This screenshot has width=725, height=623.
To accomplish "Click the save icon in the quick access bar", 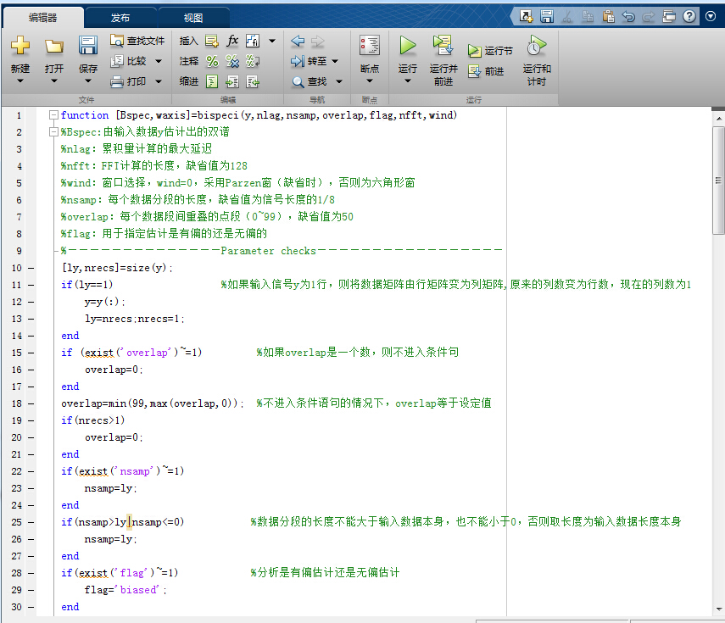I will click(x=547, y=17).
